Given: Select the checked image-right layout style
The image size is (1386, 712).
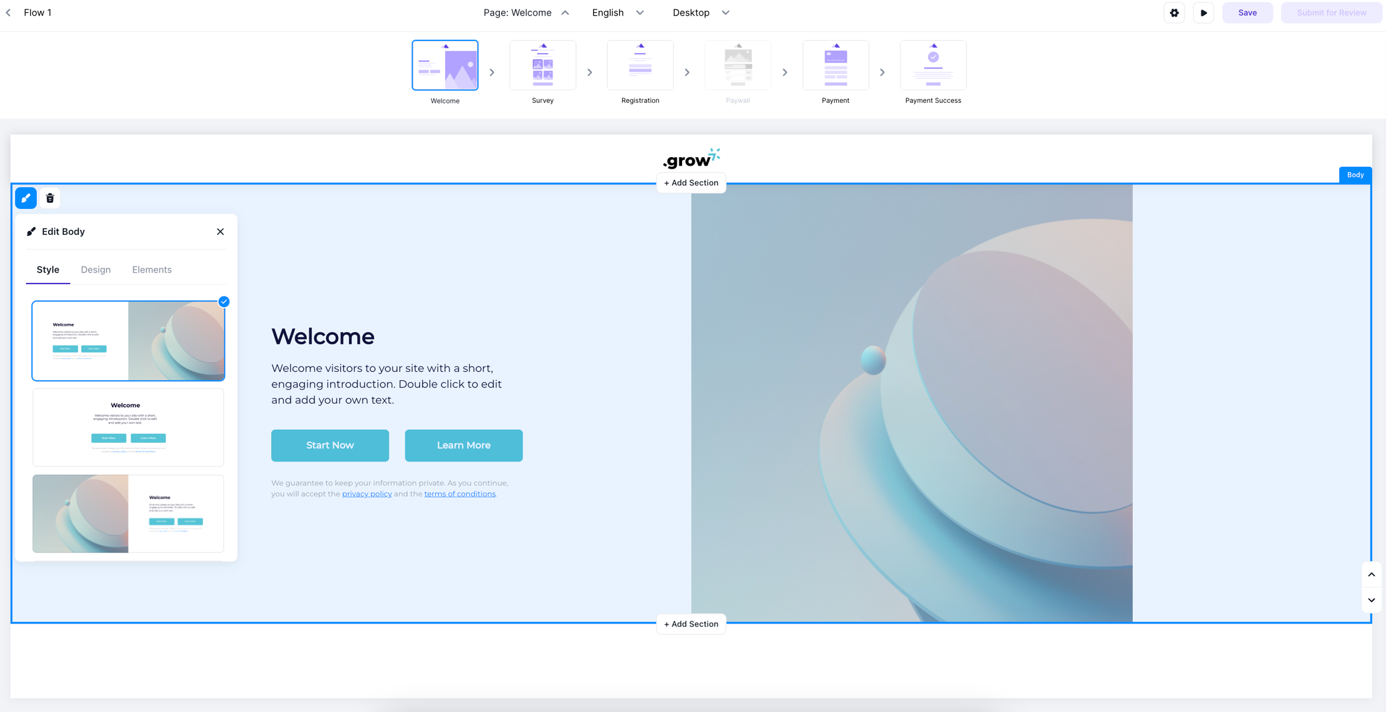Looking at the screenshot, I should tap(128, 341).
